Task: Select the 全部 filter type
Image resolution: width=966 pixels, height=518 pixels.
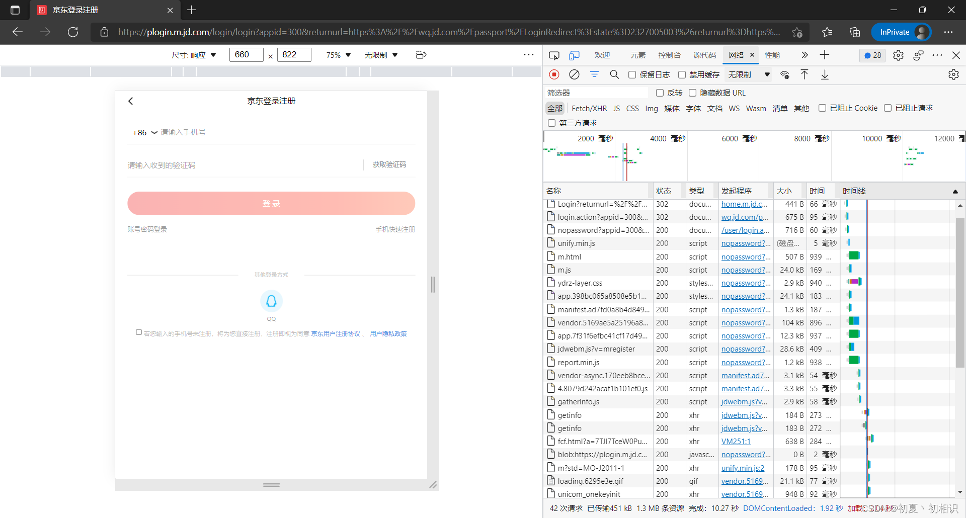Action: 555,108
